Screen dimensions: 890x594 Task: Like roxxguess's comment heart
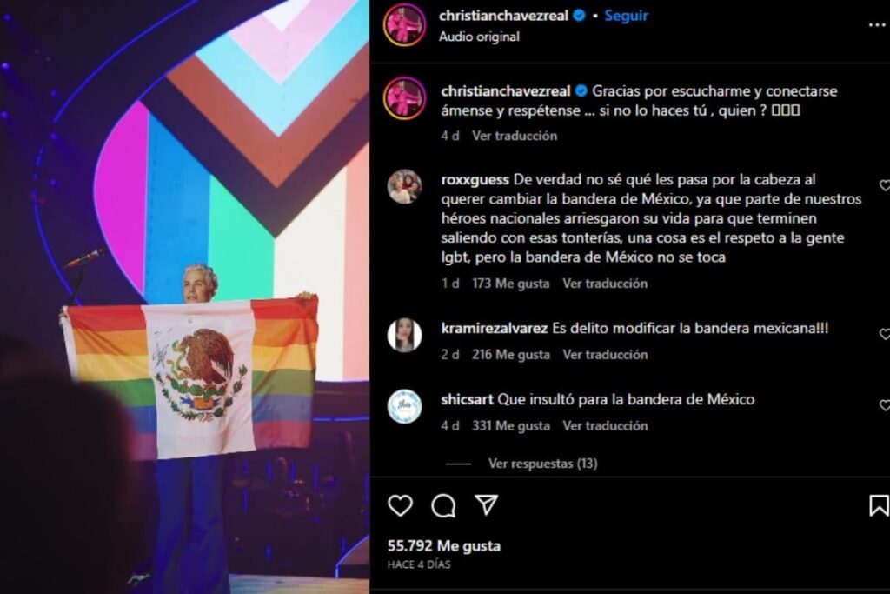pyautogui.click(x=884, y=185)
